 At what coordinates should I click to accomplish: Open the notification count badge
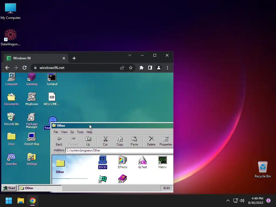[x=268, y=201]
